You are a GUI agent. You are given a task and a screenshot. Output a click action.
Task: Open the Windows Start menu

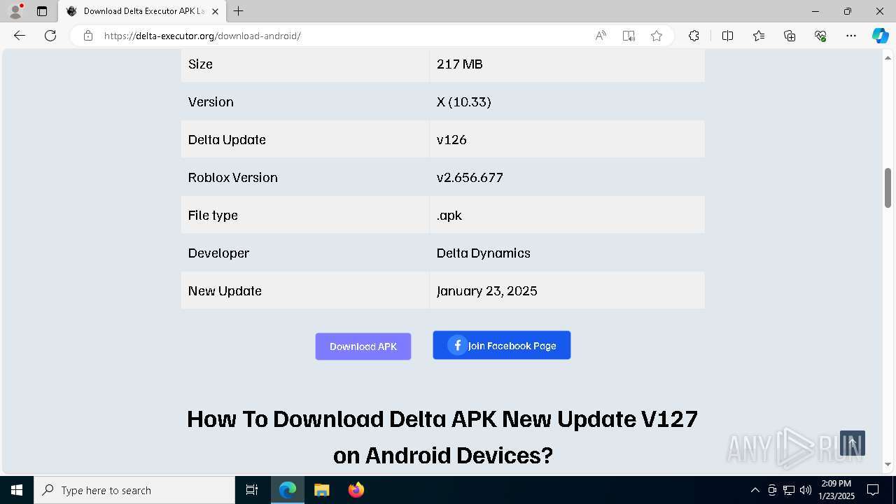click(x=17, y=490)
